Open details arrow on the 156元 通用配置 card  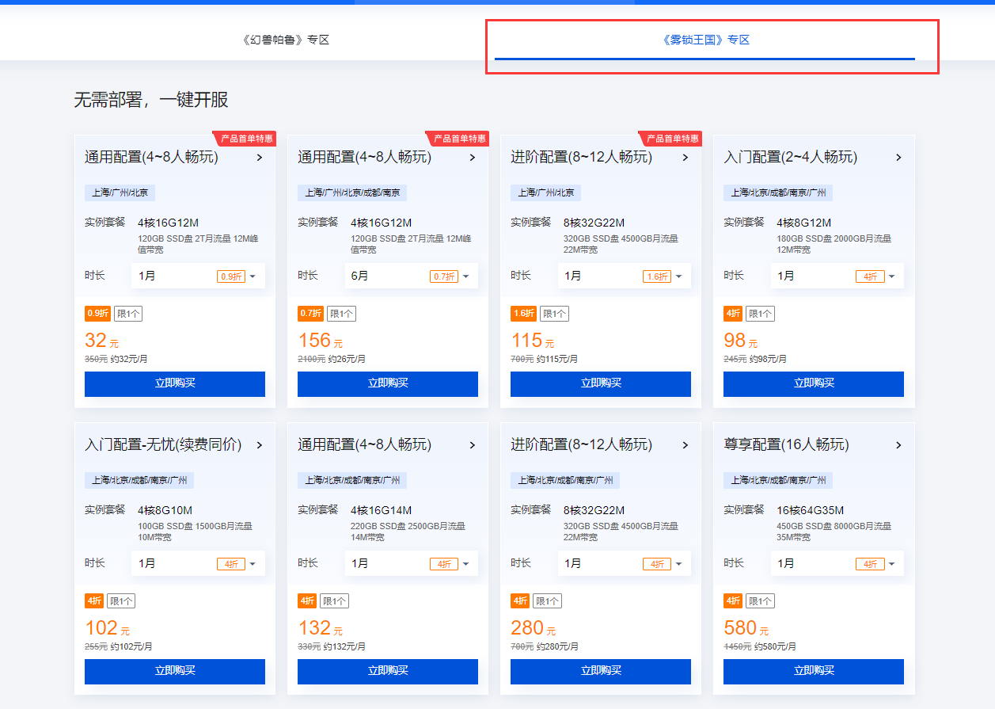473,158
